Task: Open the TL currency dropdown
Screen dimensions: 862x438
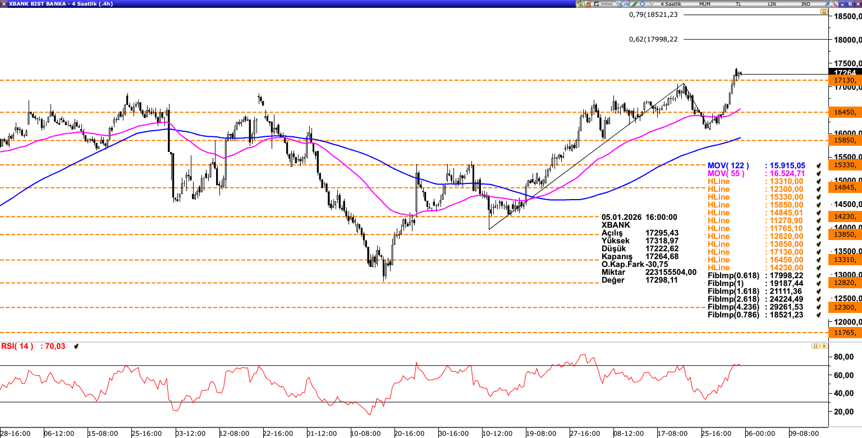Action: pyautogui.click(x=739, y=4)
